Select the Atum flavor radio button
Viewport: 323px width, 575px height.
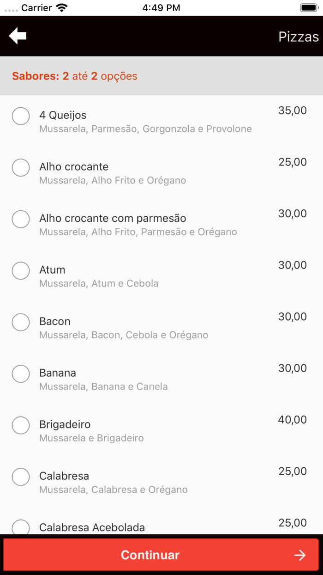point(21,270)
